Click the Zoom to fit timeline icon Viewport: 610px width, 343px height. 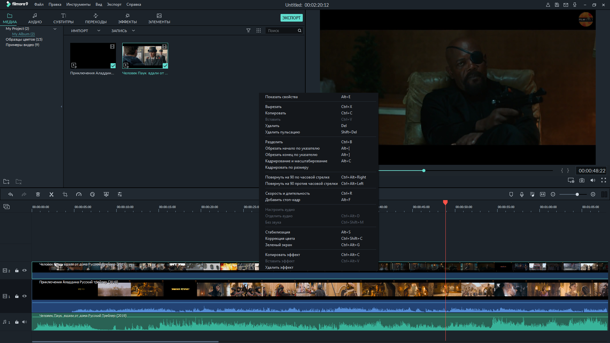(543, 194)
